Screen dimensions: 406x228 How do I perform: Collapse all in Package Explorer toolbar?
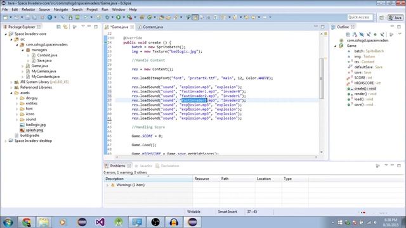coord(58,27)
